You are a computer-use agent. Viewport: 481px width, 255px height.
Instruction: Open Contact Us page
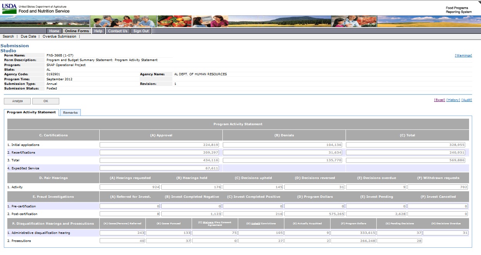coord(117,31)
